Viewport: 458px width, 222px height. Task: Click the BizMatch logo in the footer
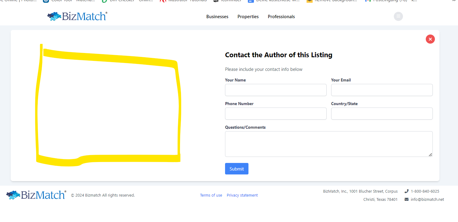point(36,195)
